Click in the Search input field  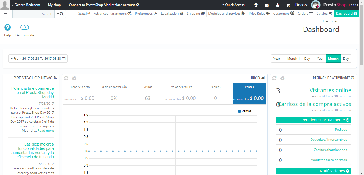[x=33, y=14]
